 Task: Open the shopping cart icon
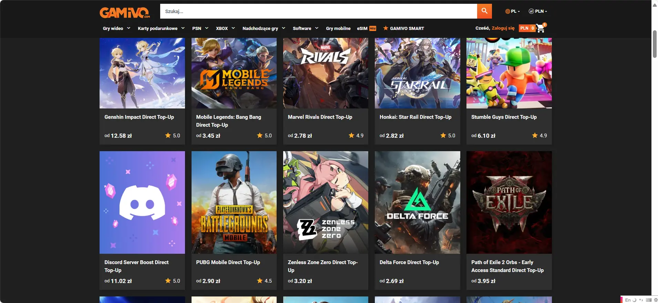541,28
